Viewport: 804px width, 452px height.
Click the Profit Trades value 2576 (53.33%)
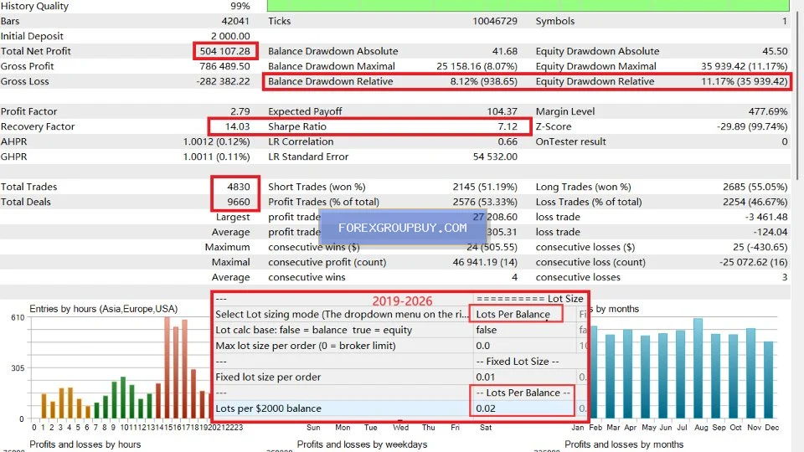pos(485,202)
